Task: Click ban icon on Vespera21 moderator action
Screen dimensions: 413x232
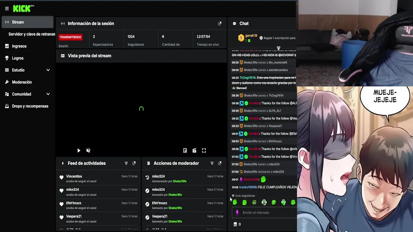Action: click(x=147, y=218)
